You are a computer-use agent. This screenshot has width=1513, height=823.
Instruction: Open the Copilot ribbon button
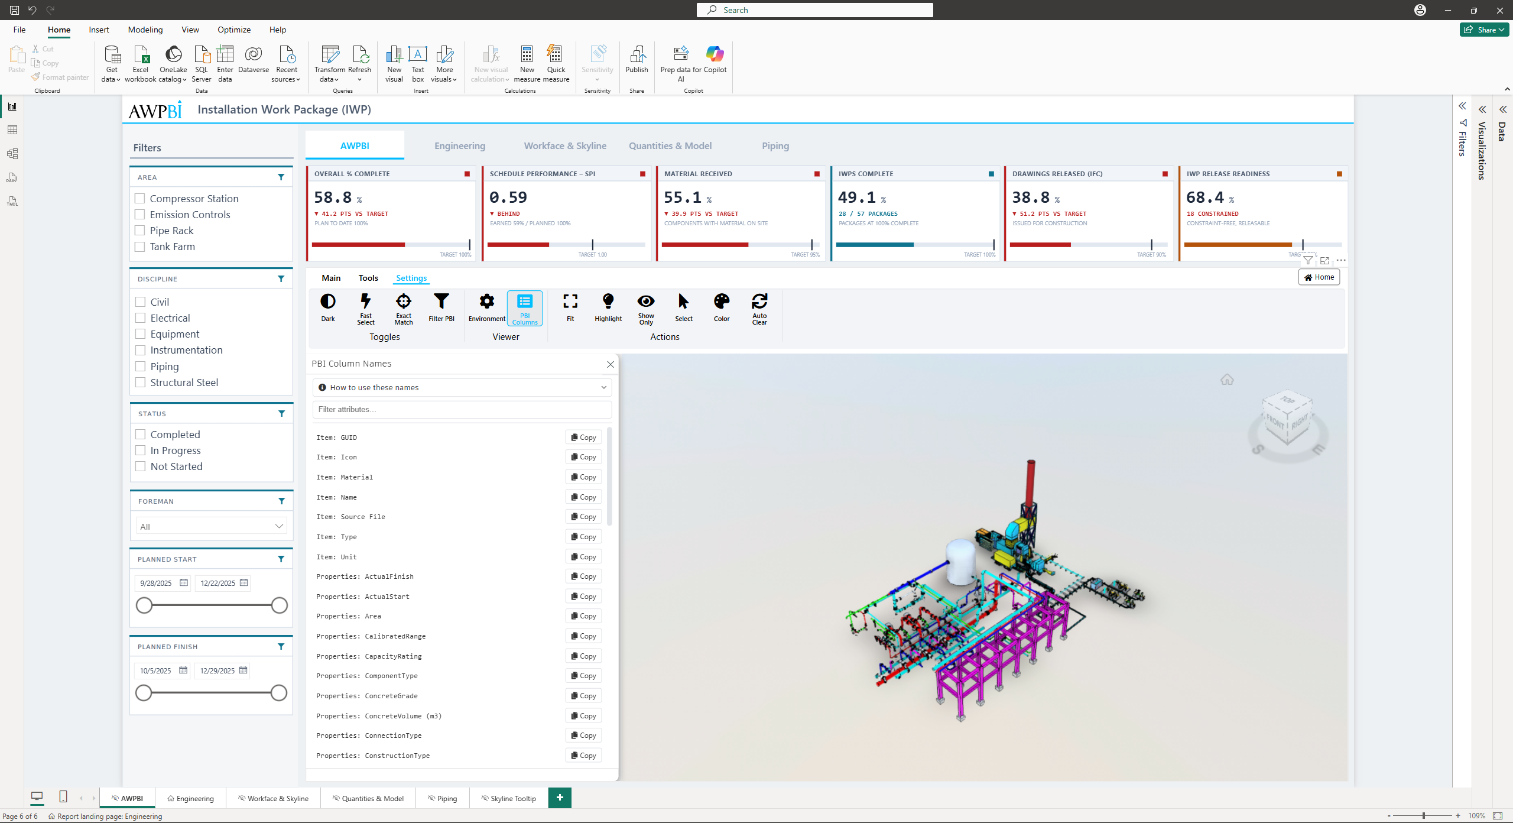715,59
